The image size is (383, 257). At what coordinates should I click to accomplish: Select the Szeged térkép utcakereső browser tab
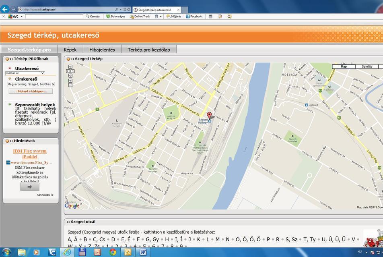(x=154, y=10)
